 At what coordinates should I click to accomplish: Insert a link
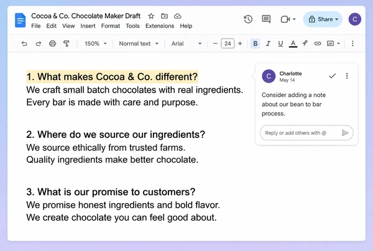[x=318, y=43]
